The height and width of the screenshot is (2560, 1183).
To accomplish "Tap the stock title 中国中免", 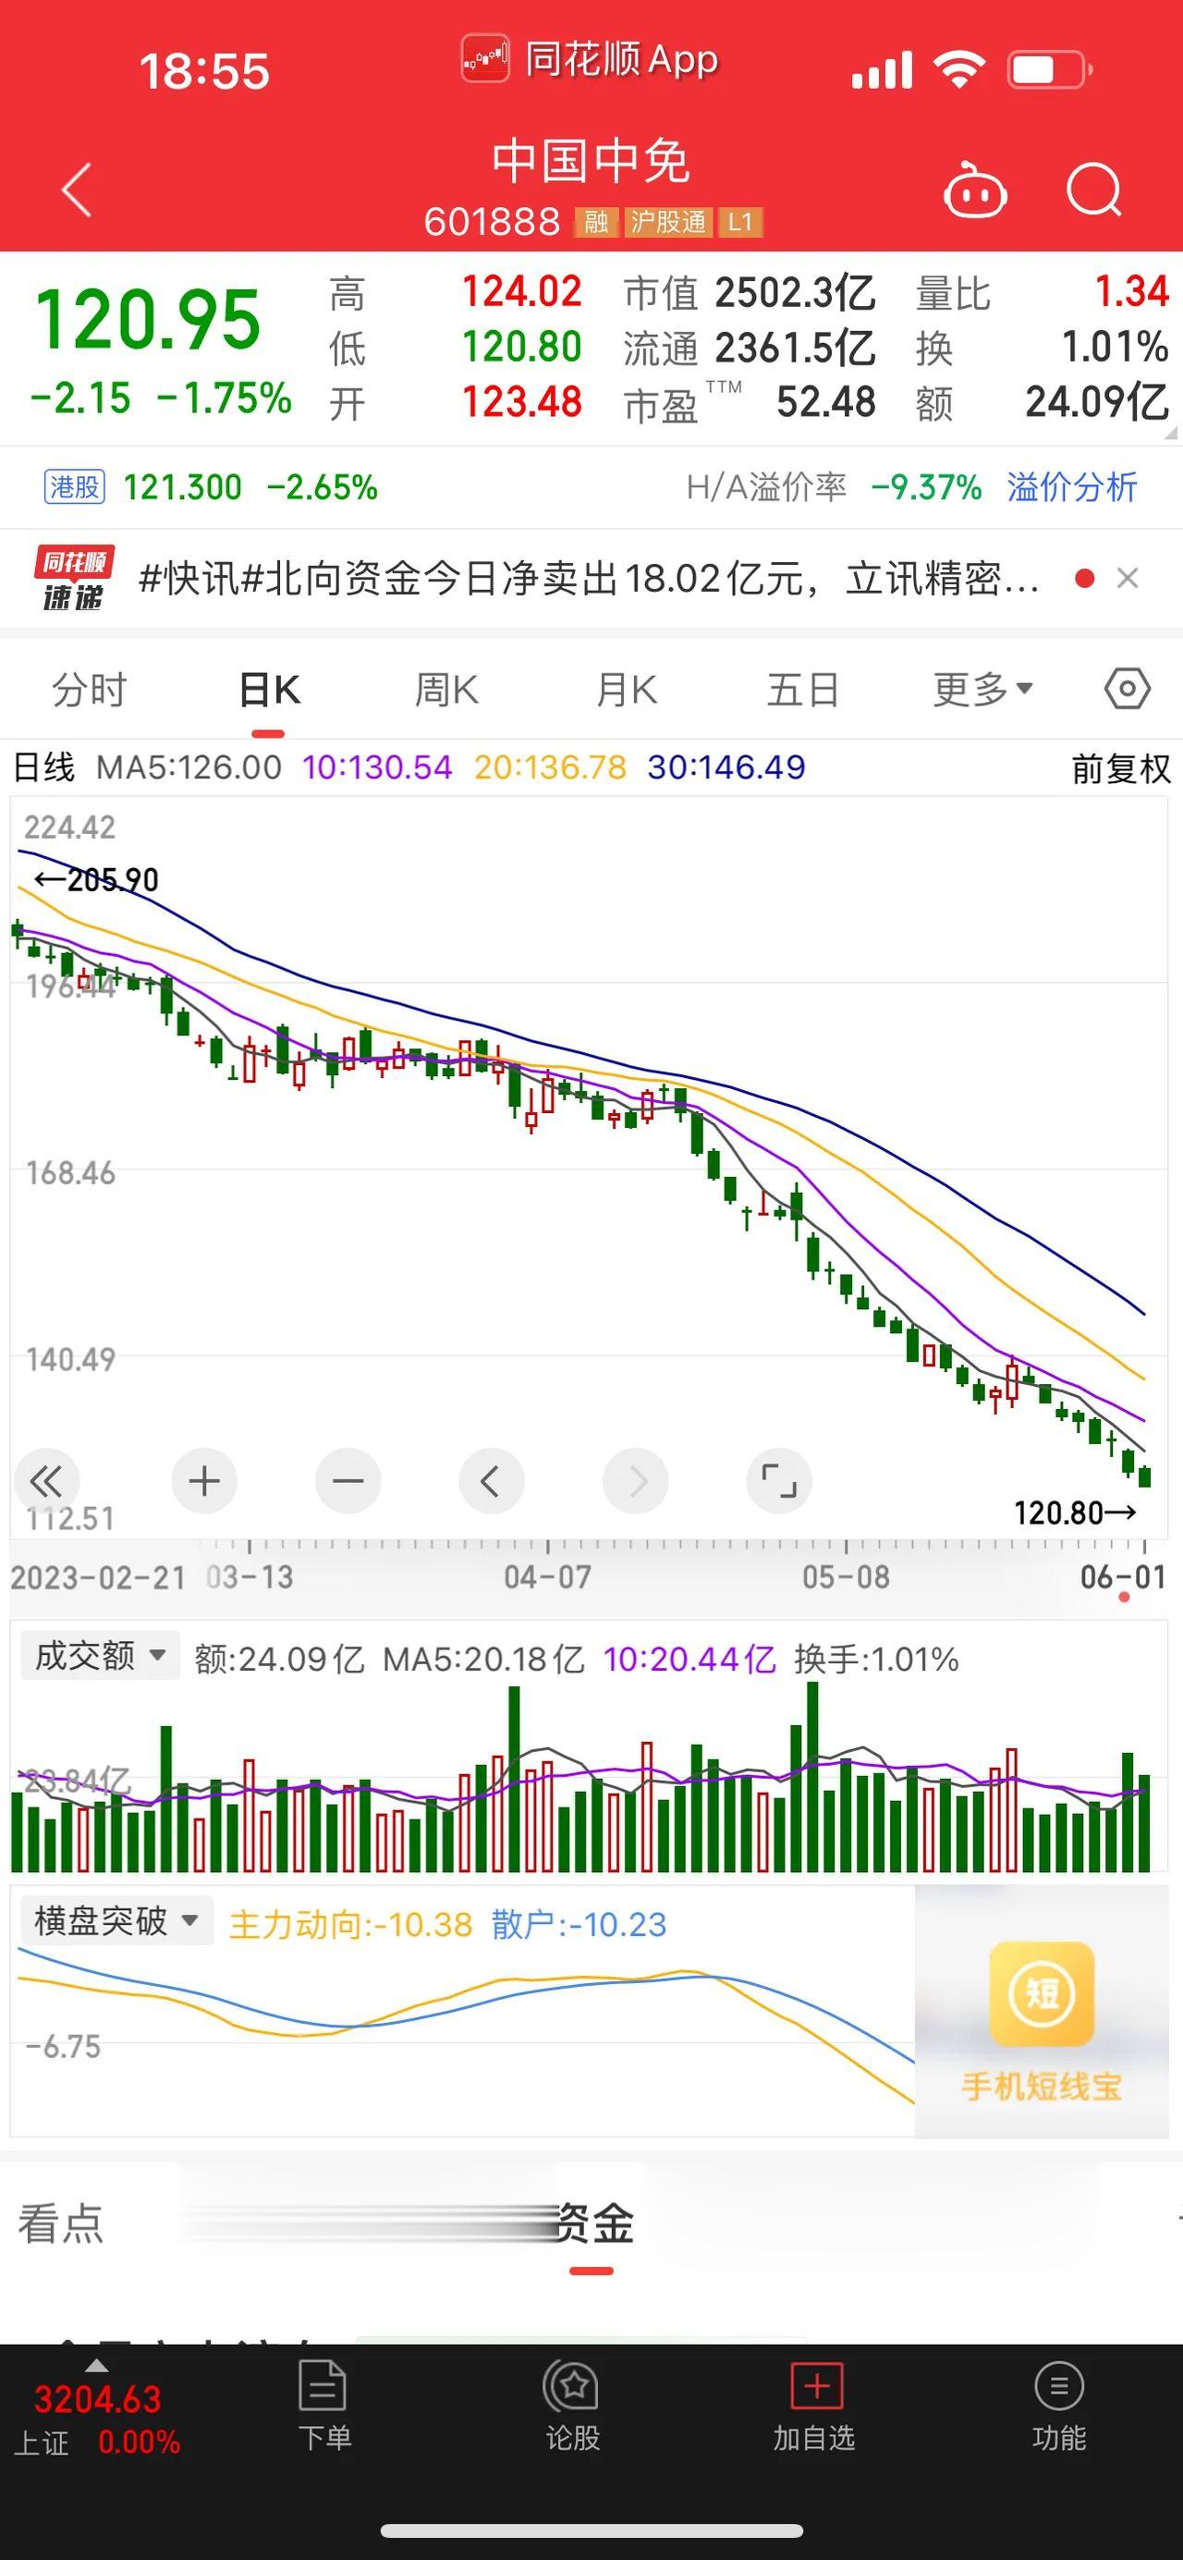I will point(591,162).
